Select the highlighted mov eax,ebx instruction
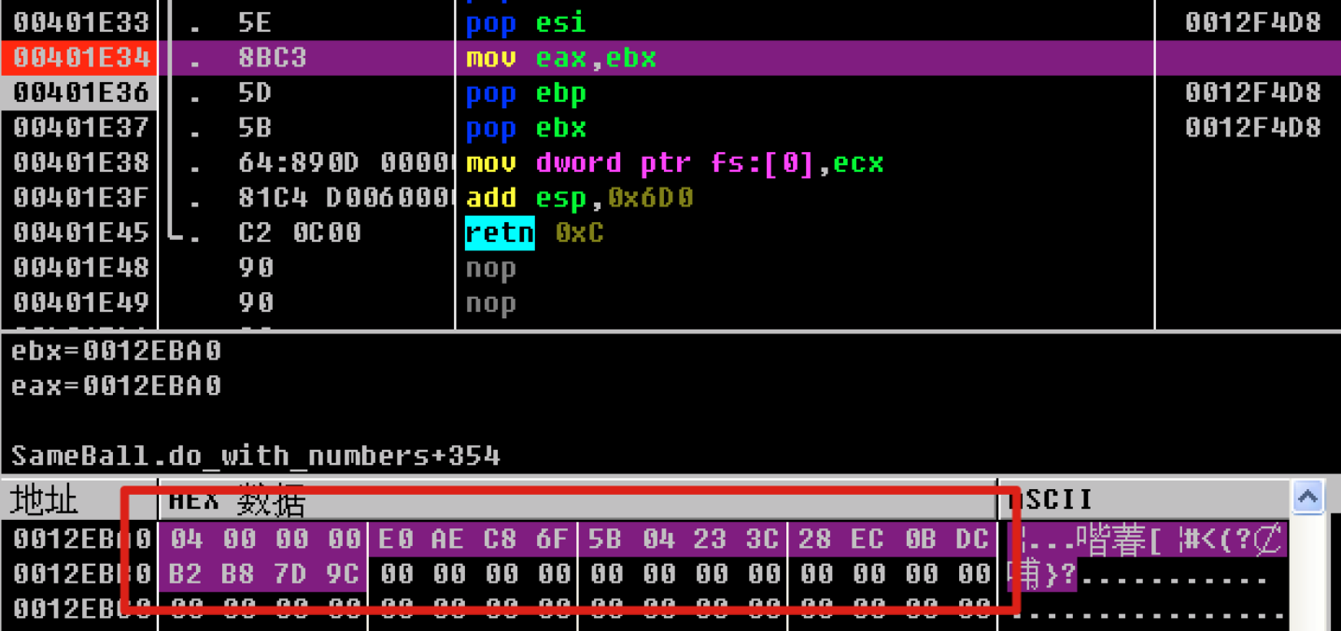 (561, 58)
